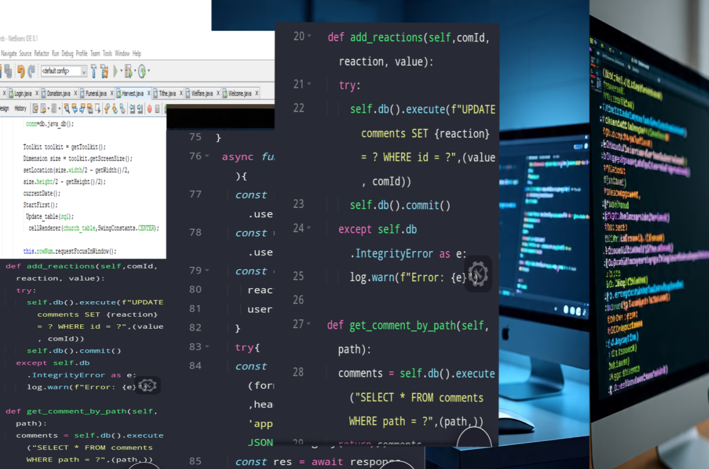Screen dimensions: 709x469
Task: Click the Design button above the editor
Action: pyautogui.click(x=4, y=108)
